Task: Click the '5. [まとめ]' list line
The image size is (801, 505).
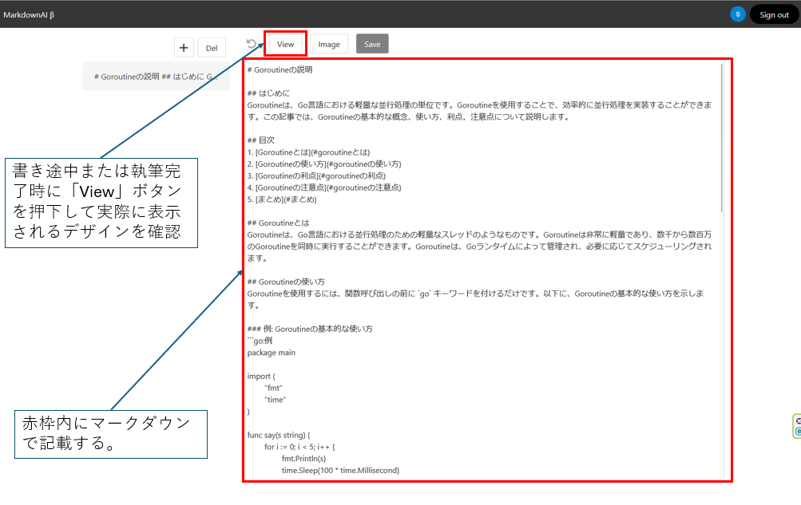Action: 281,199
